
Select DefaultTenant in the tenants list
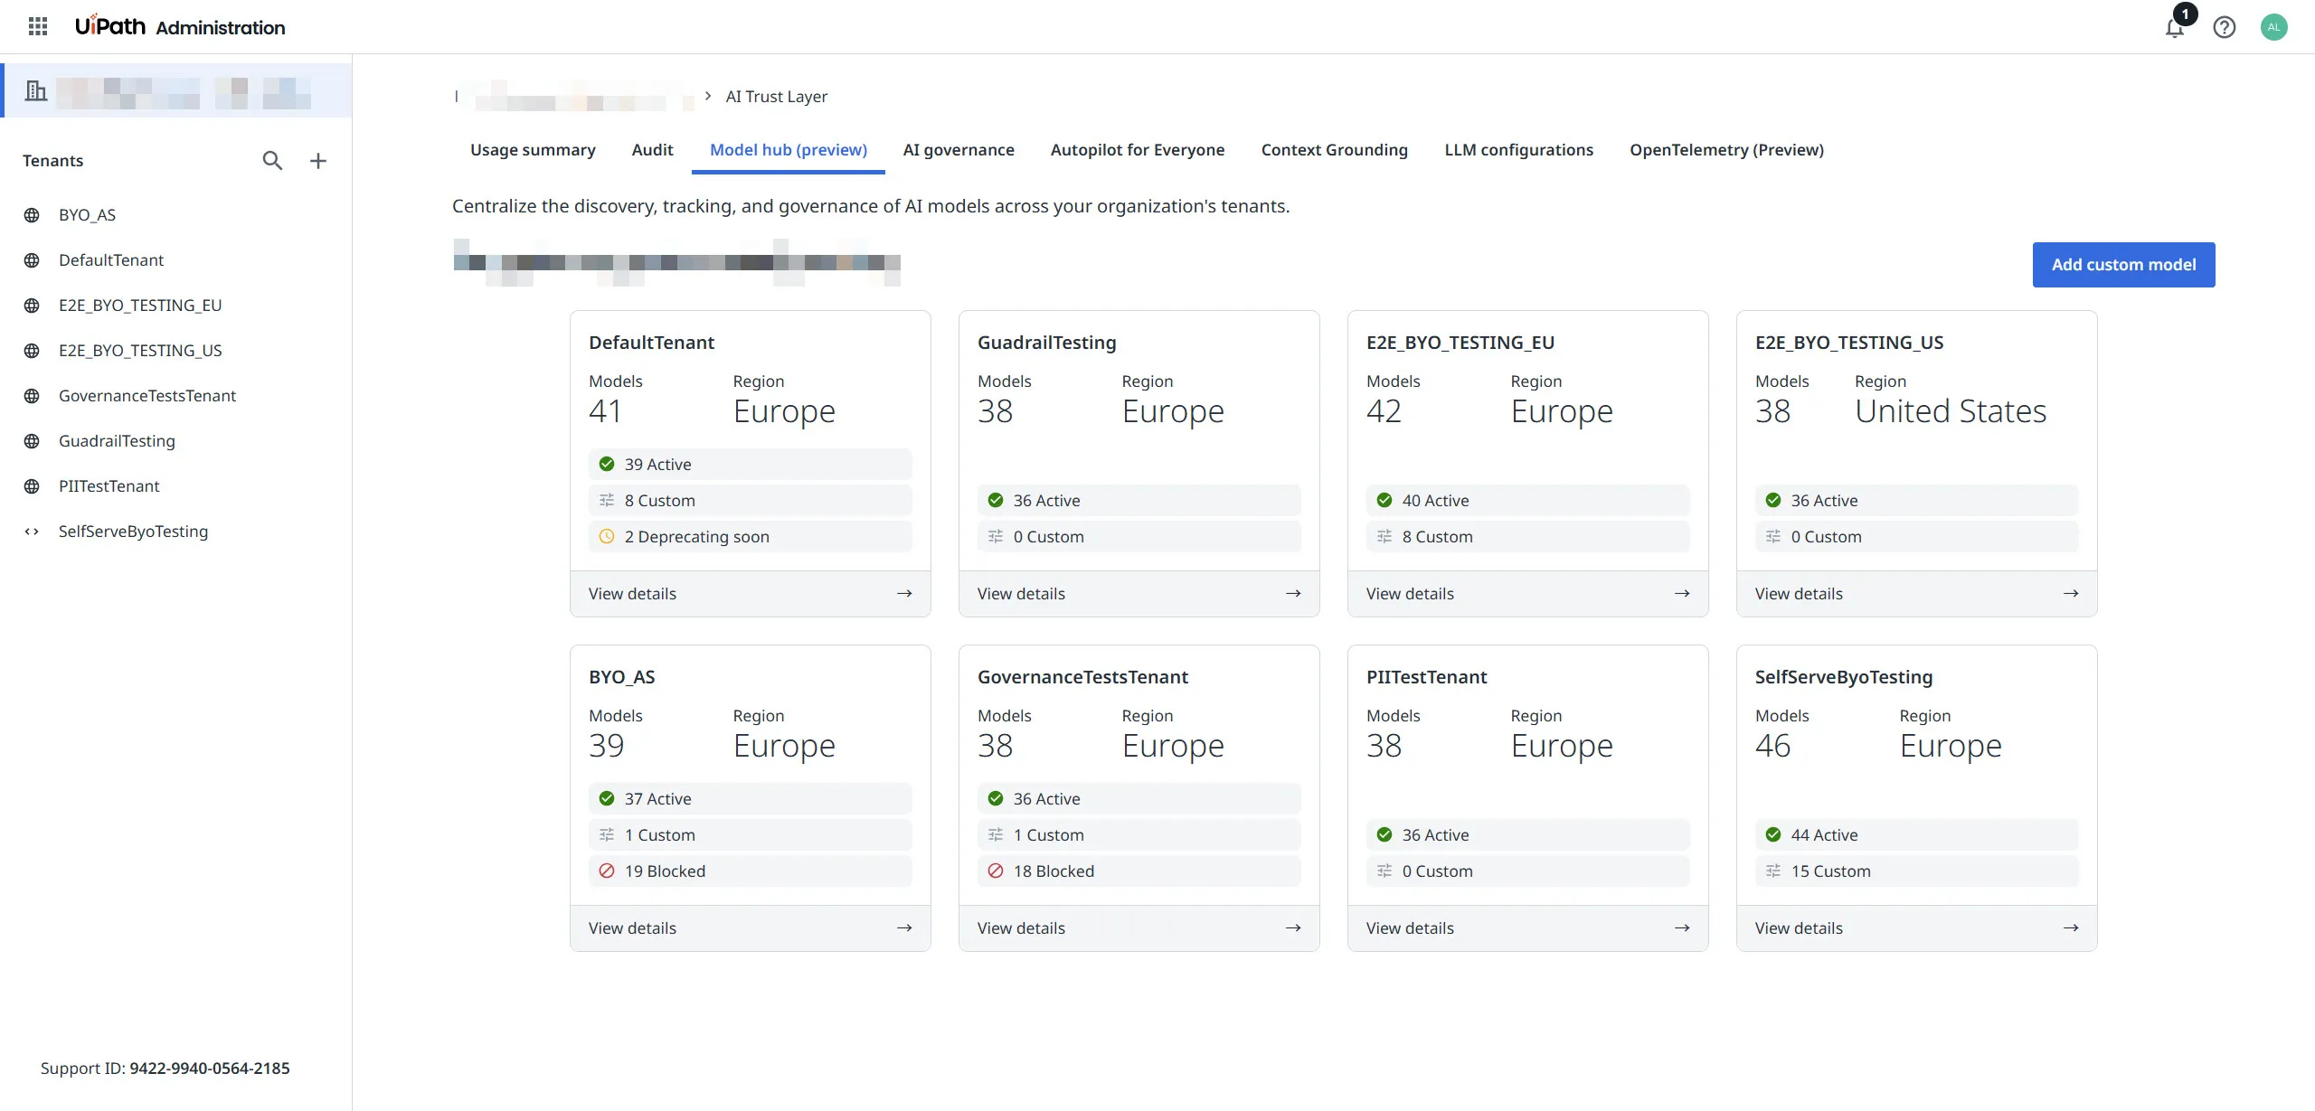tap(176, 260)
